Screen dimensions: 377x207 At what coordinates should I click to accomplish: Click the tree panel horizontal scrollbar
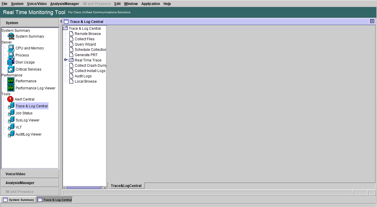[85, 188]
